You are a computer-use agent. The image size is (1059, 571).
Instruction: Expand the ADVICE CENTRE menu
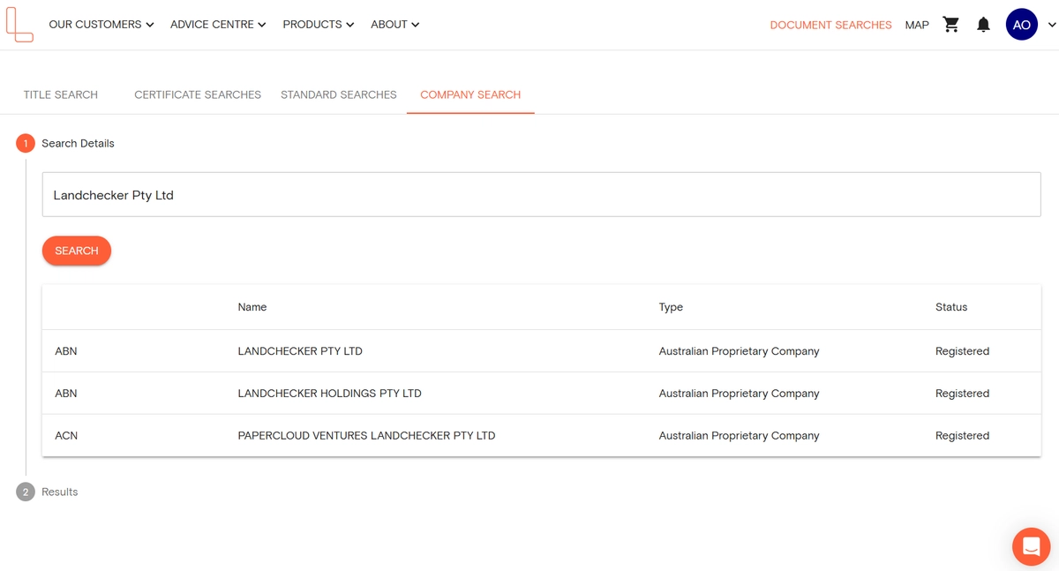[x=217, y=24]
